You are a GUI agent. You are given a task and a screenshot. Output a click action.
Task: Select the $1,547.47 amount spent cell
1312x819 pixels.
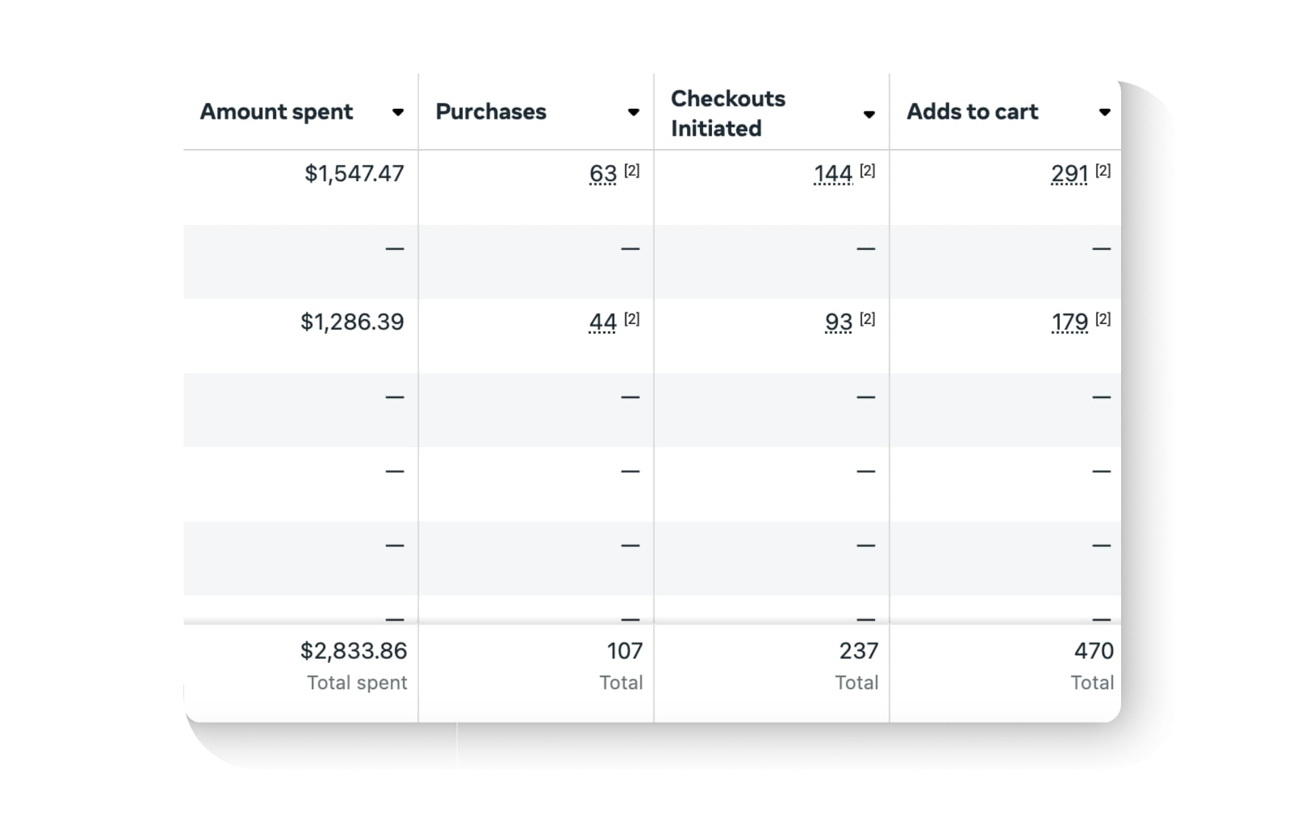[x=354, y=174]
